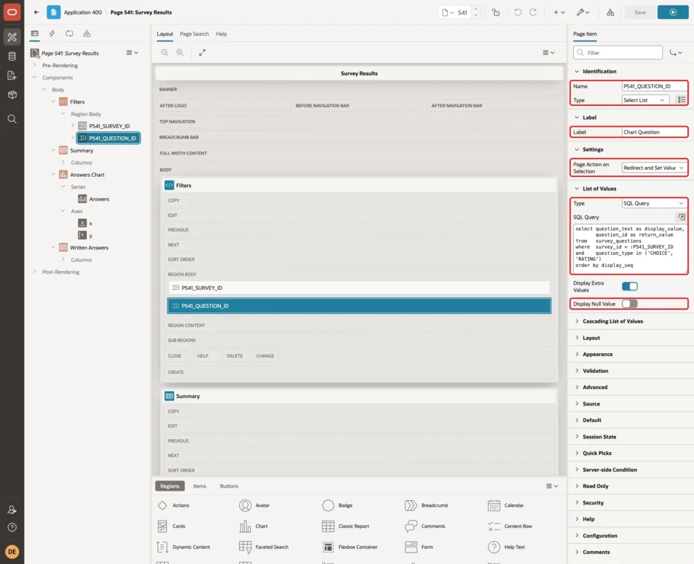Viewport: 694px width, 564px height.
Task: Open the Help question mark icon in sidebar
Action: pos(12,527)
